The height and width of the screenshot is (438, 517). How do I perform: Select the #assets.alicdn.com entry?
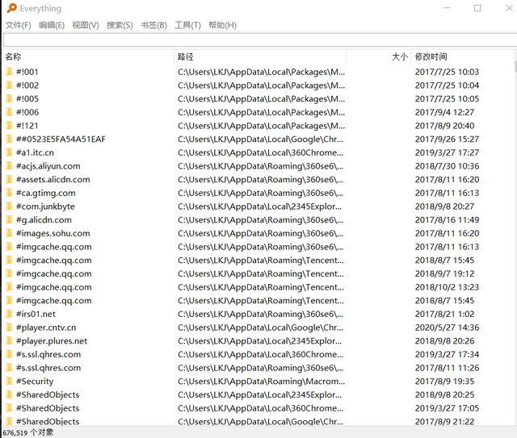pyautogui.click(x=53, y=180)
